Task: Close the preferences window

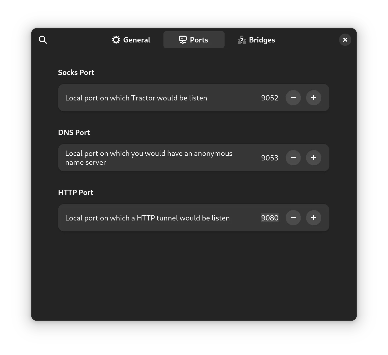Action: [345, 40]
